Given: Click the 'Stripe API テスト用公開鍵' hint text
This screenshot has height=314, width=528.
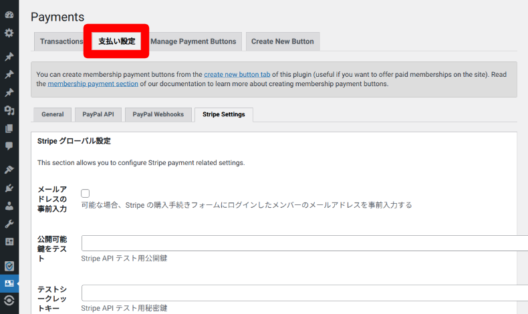Looking at the screenshot, I should tap(124, 259).
